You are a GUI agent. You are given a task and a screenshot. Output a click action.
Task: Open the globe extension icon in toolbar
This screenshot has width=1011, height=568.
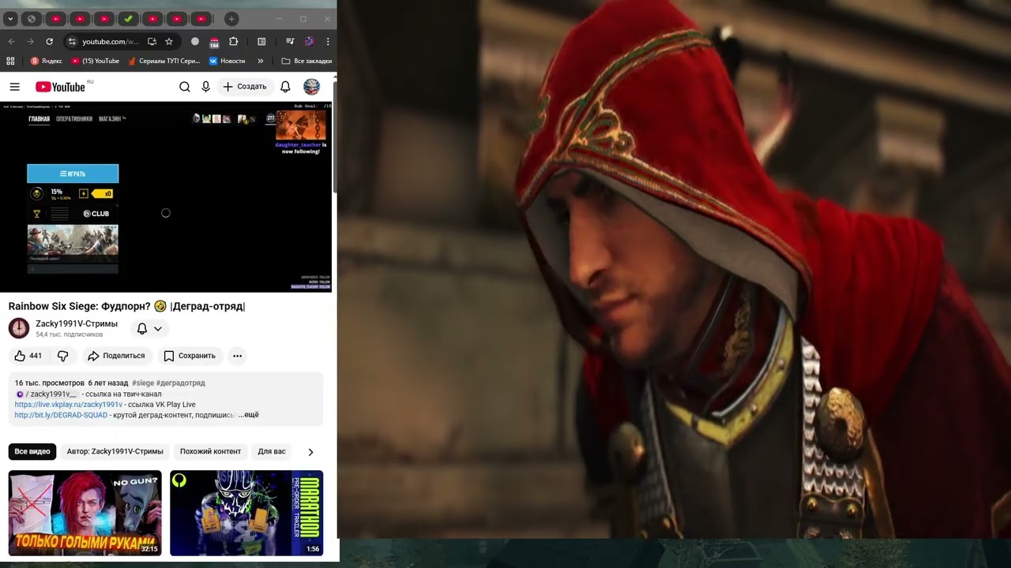[x=195, y=42]
